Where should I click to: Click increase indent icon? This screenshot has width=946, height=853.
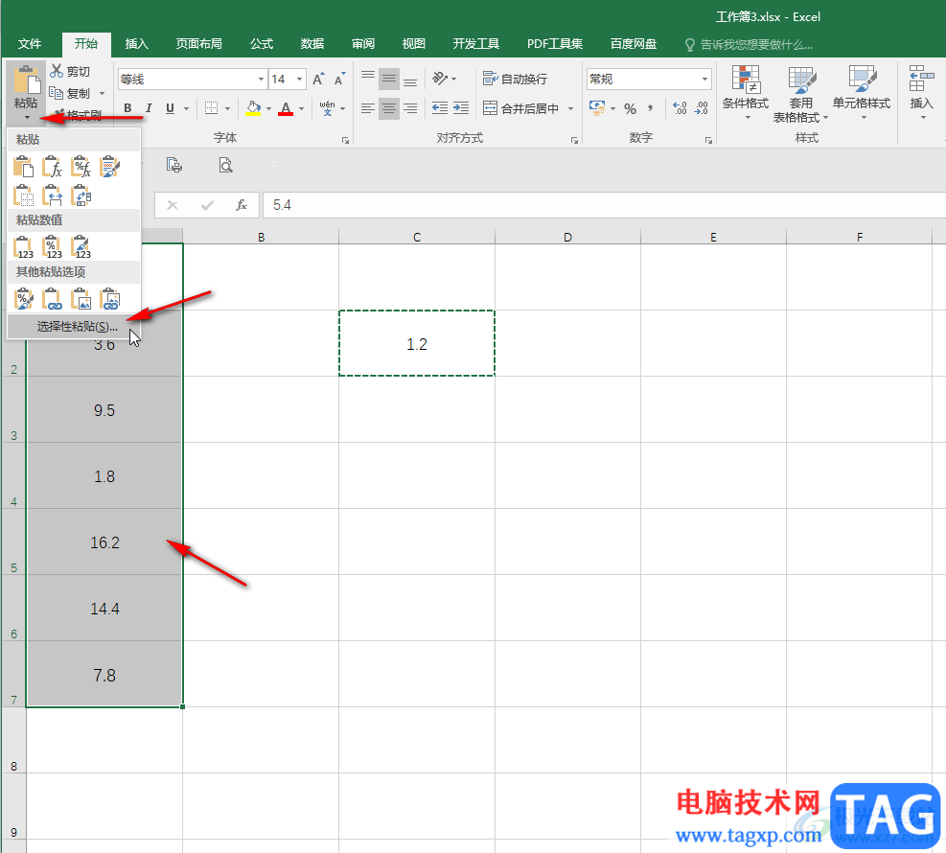pos(461,108)
